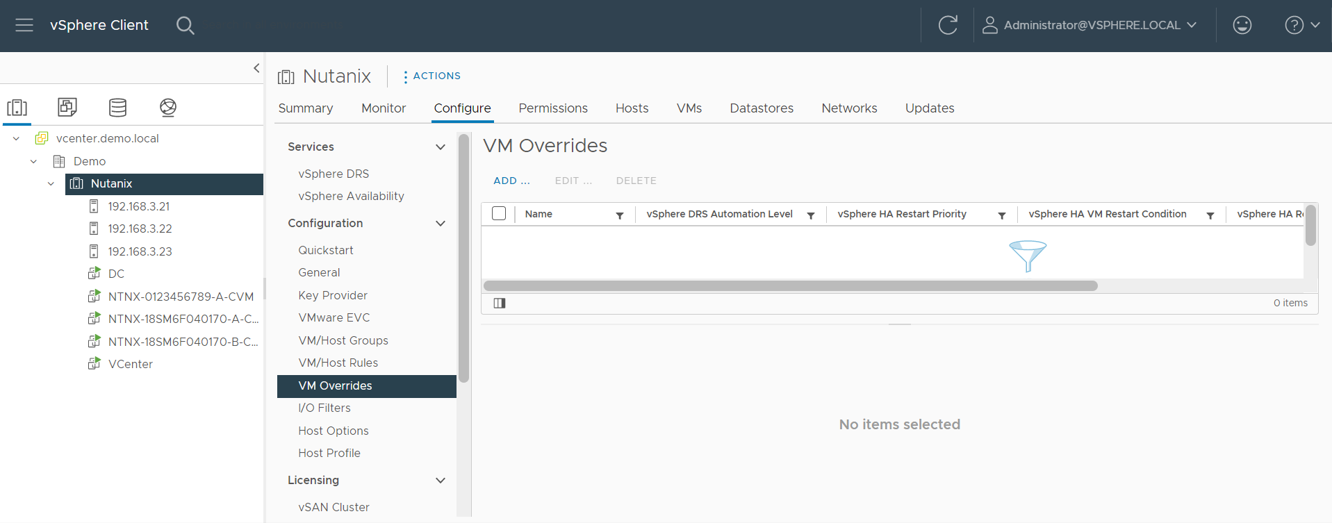Switch to Hosts and Clusters inventory view
The image size is (1332, 523).
(x=17, y=108)
